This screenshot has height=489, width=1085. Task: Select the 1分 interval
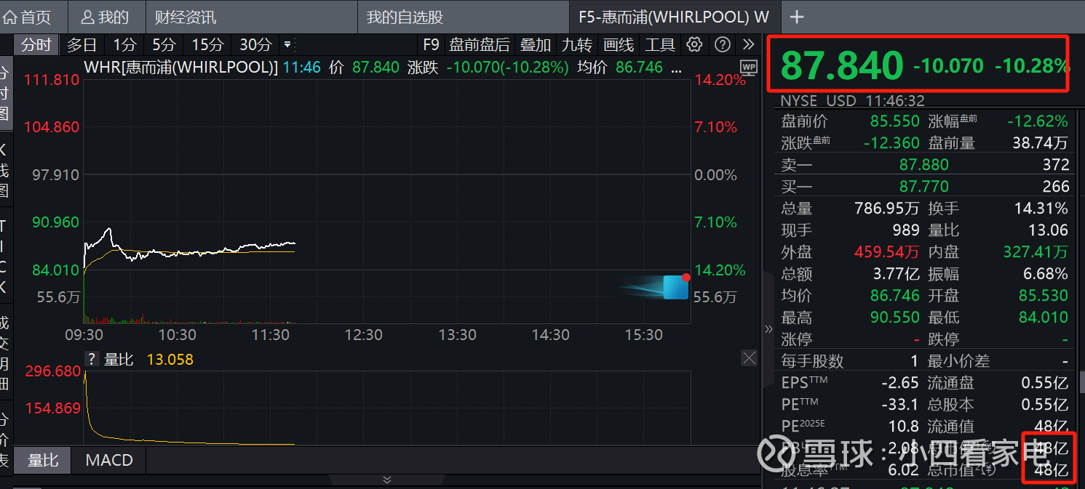point(124,45)
